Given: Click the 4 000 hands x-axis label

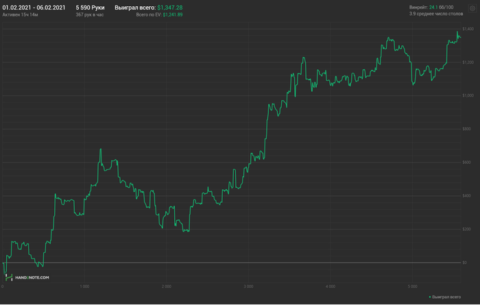Looking at the screenshot, I should pos(331,286).
